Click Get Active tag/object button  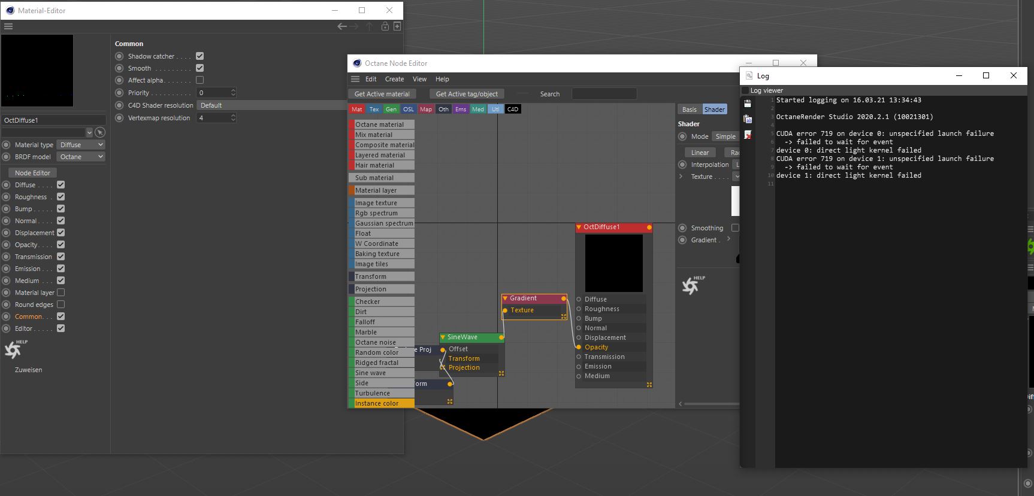coord(467,94)
